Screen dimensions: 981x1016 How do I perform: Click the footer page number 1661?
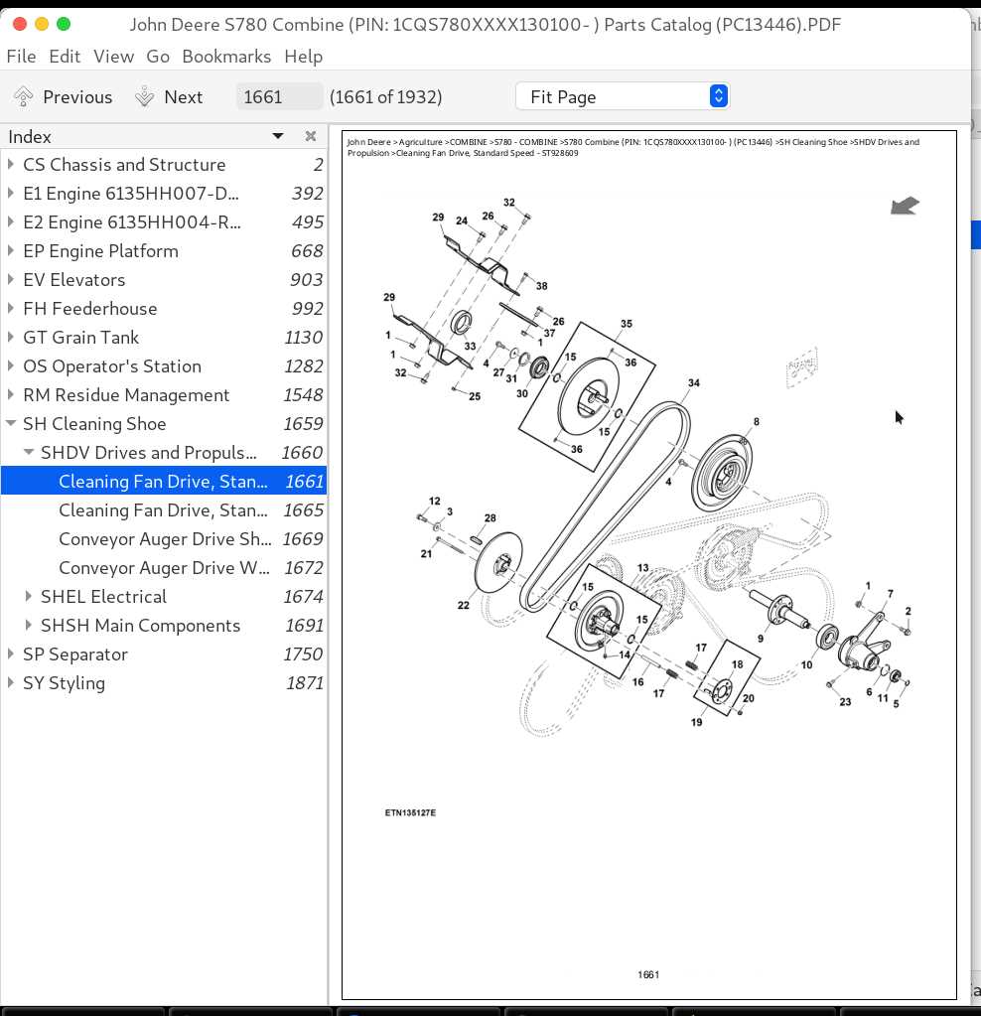(x=648, y=974)
